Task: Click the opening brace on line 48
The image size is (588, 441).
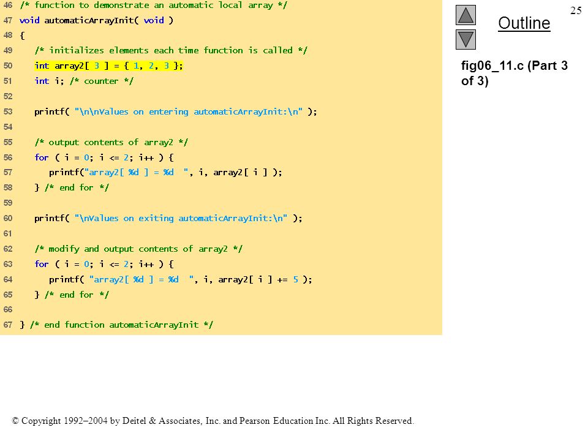Action: tap(22, 36)
